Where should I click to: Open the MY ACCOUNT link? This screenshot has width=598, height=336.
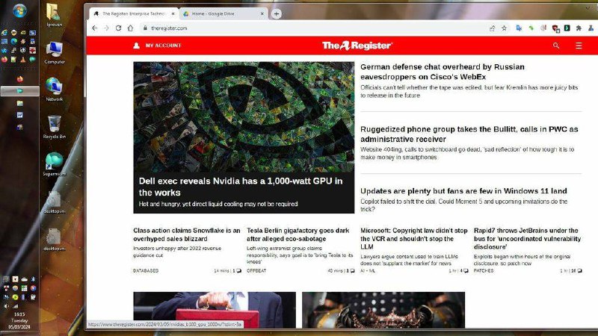coord(163,46)
